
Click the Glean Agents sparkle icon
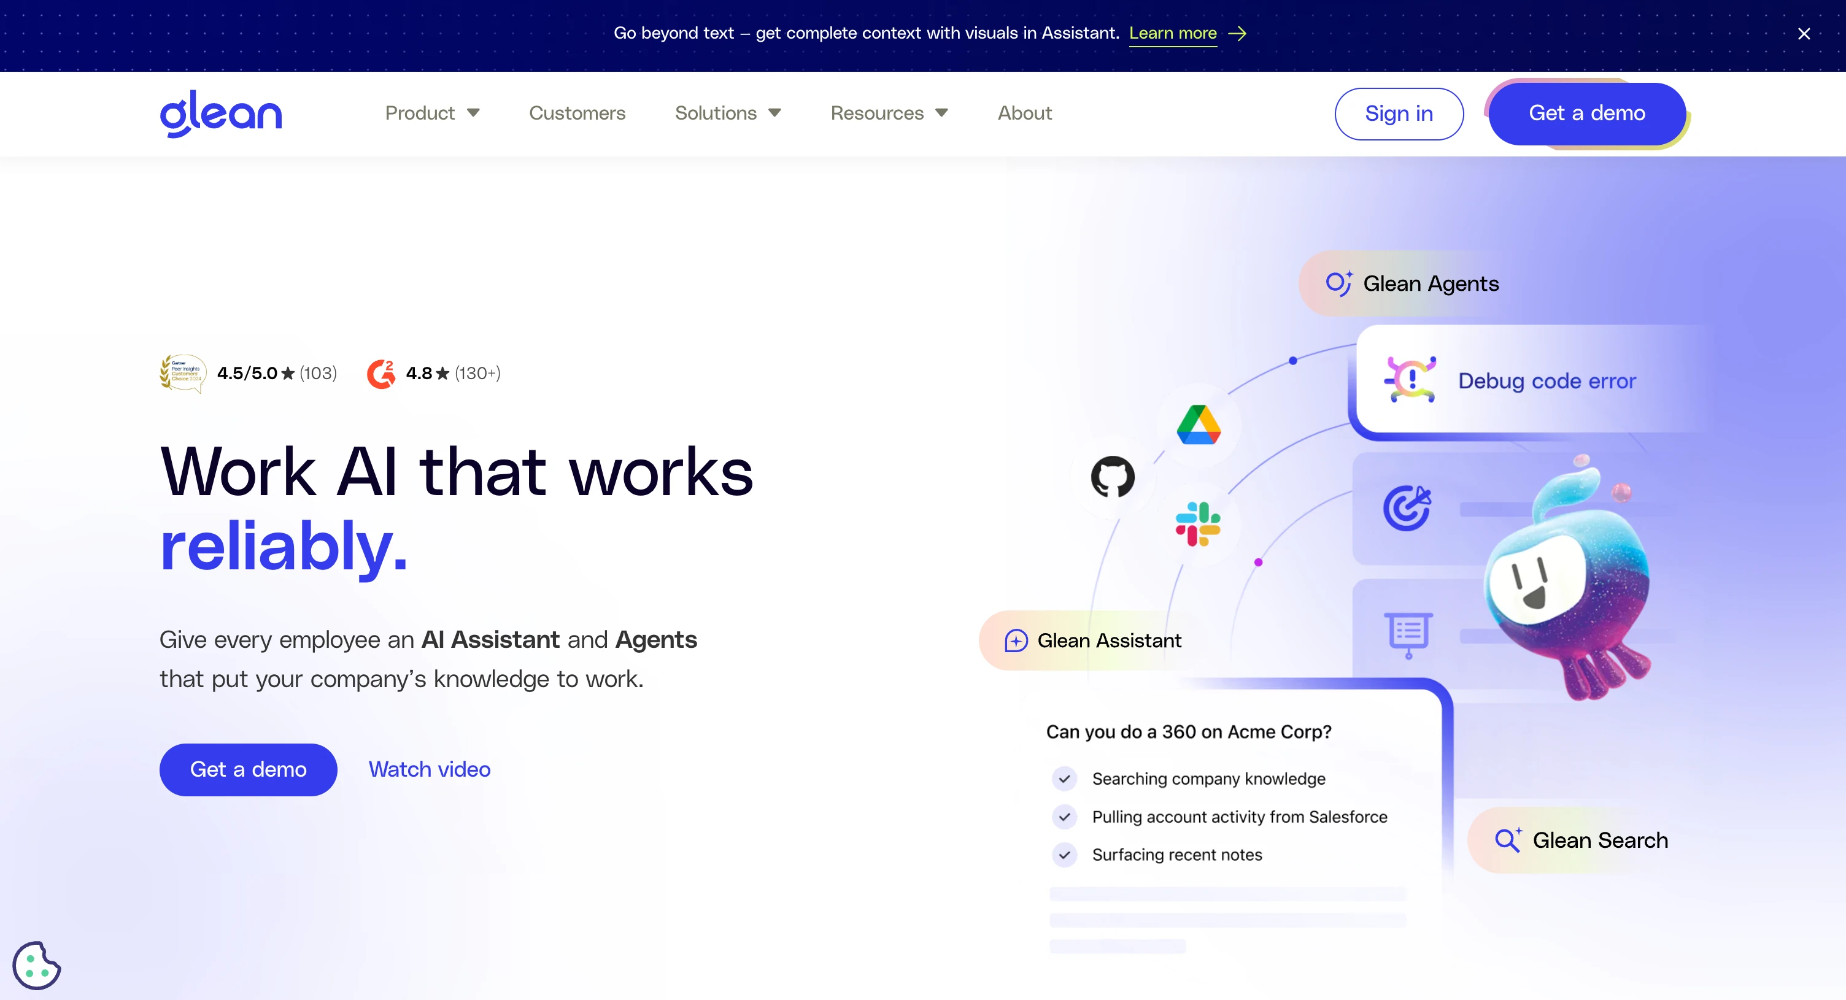1341,283
